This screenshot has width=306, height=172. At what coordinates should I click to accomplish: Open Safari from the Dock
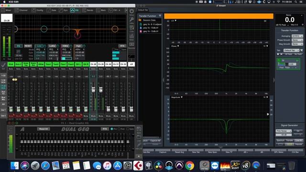[x=45, y=166]
